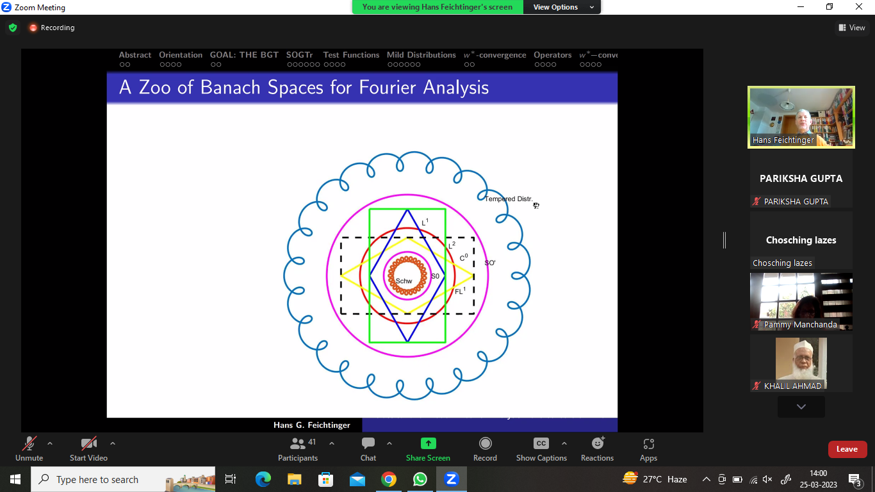
Task: Change layout using the View button
Action: pos(852,28)
